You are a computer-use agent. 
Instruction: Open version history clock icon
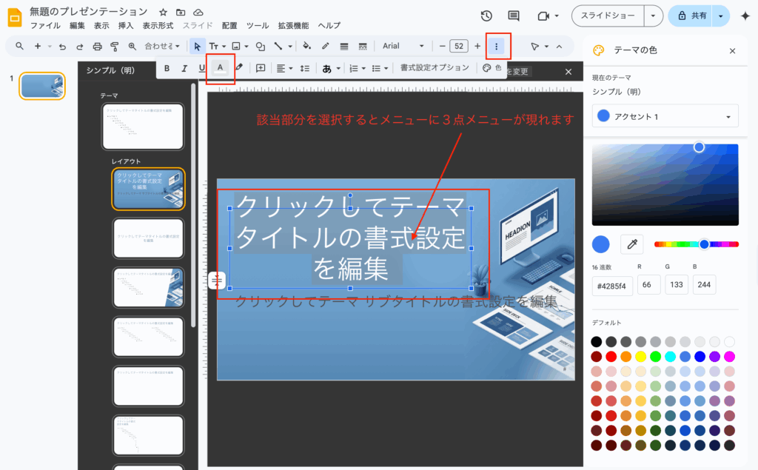[x=486, y=16]
